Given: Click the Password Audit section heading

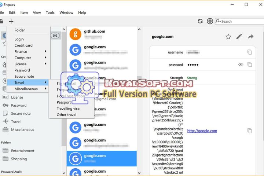Looking at the screenshot, I should point(11,172).
